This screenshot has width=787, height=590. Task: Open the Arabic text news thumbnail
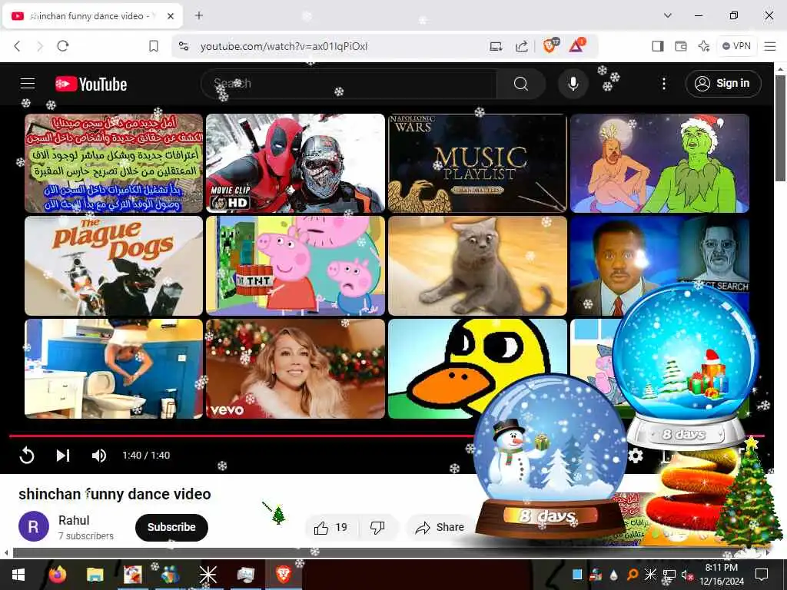coord(114,163)
